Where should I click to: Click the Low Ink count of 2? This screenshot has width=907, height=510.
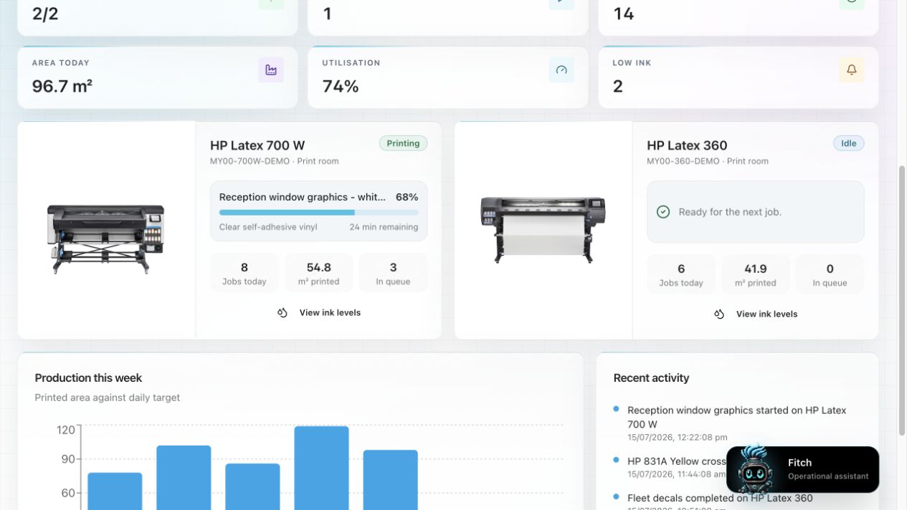[618, 87]
